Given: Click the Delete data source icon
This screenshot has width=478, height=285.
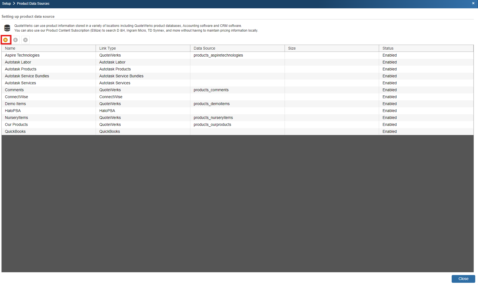Looking at the screenshot, I should (25, 40).
